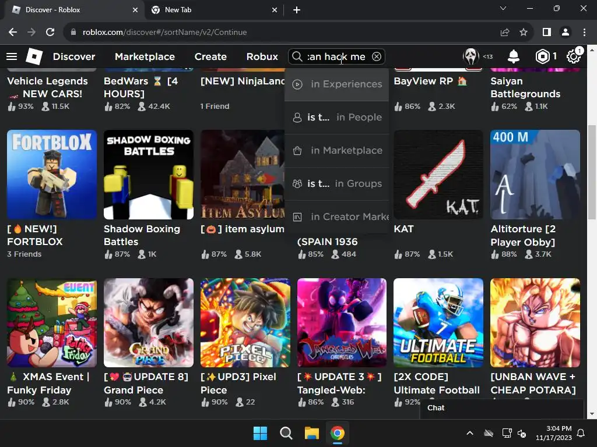Open Chrome profile icon
This screenshot has width=597, height=447.
click(x=566, y=33)
